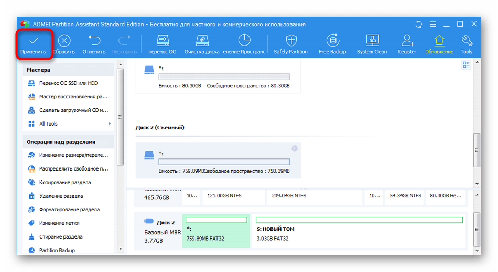The width and height of the screenshot is (498, 272).
Task: Collapse the Мастера panel section
Action: (69, 70)
